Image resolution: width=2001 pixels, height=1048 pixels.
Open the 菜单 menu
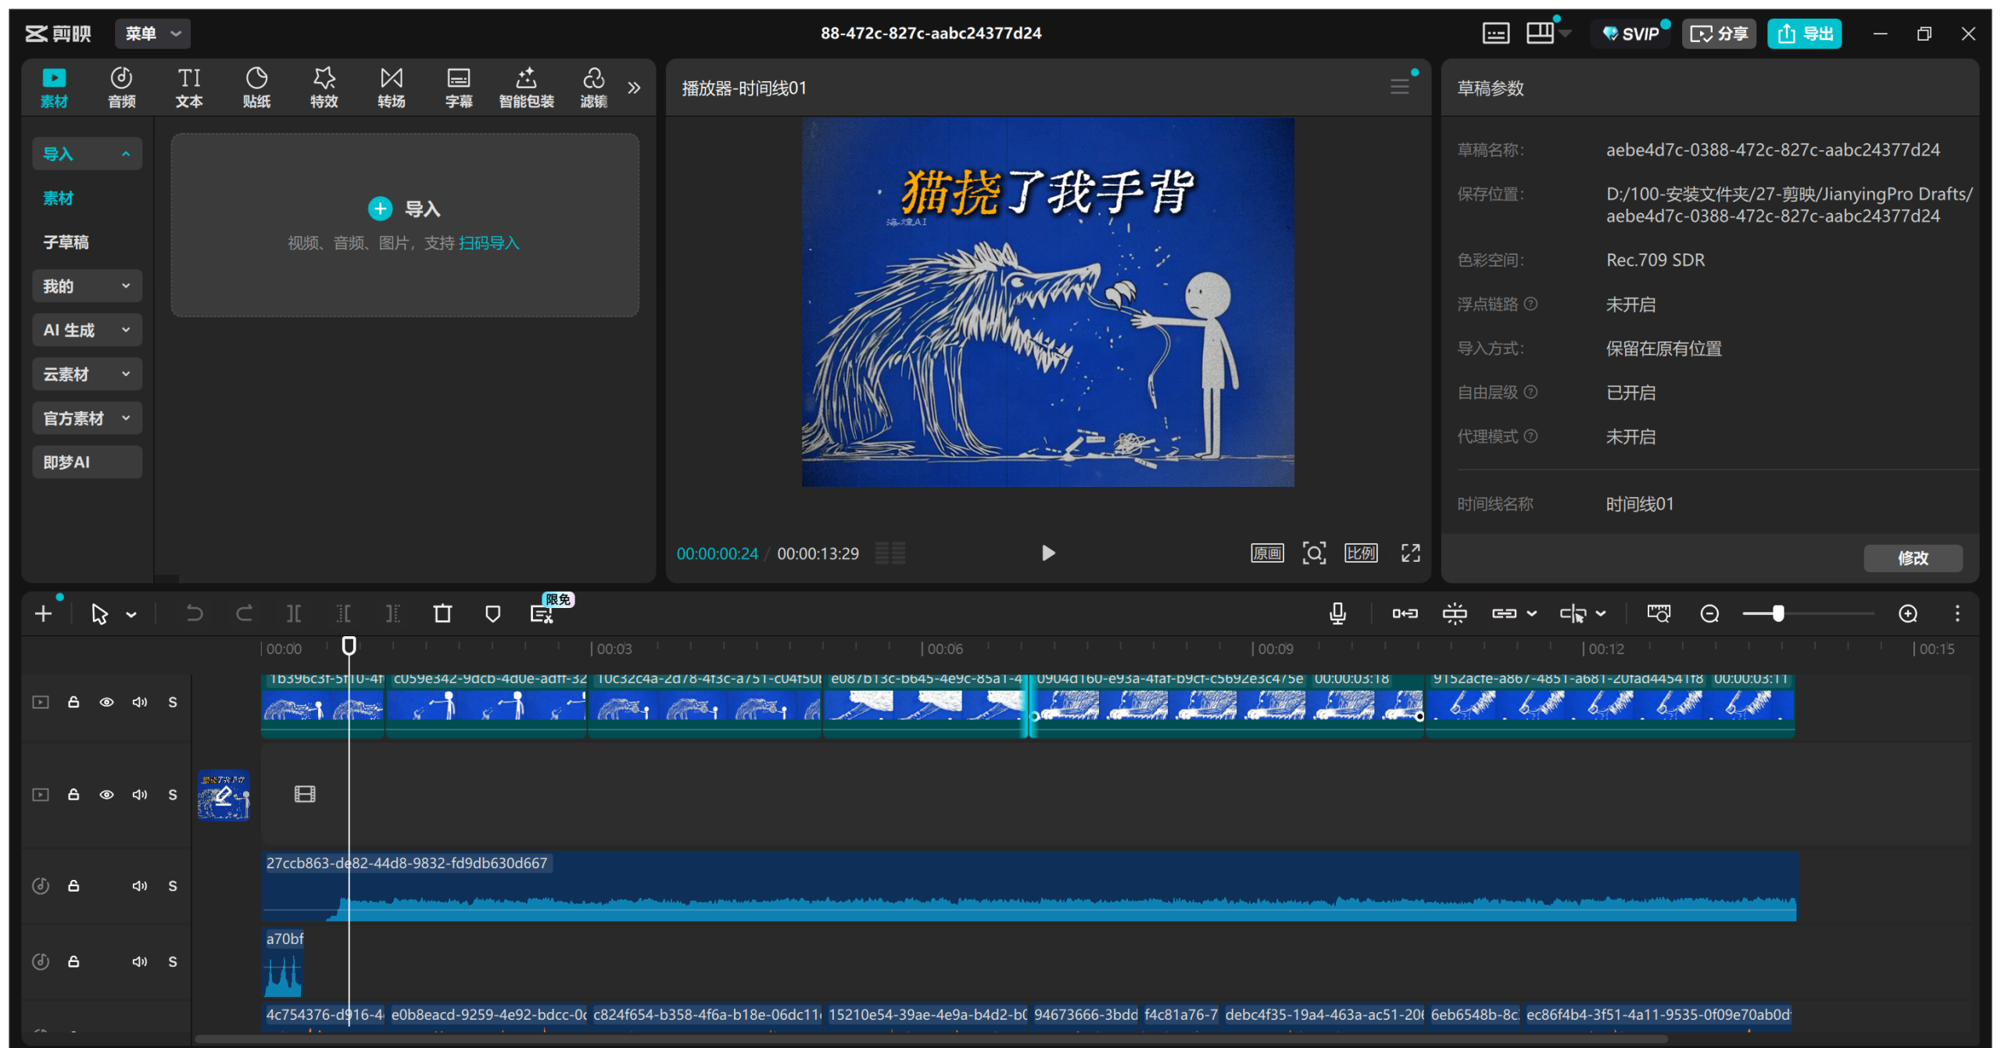(152, 34)
